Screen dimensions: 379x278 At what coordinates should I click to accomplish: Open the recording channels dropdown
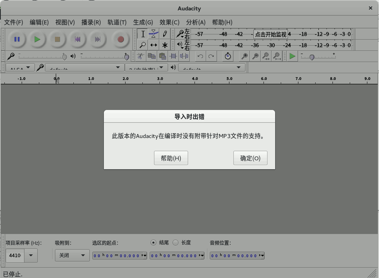[x=146, y=67]
